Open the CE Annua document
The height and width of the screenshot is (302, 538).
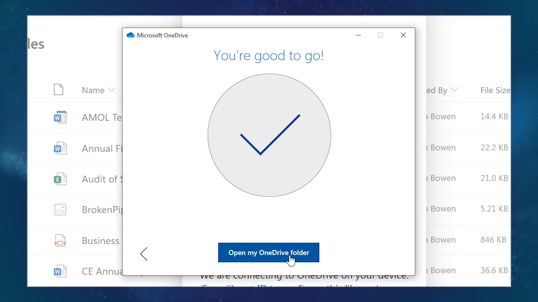(x=102, y=271)
